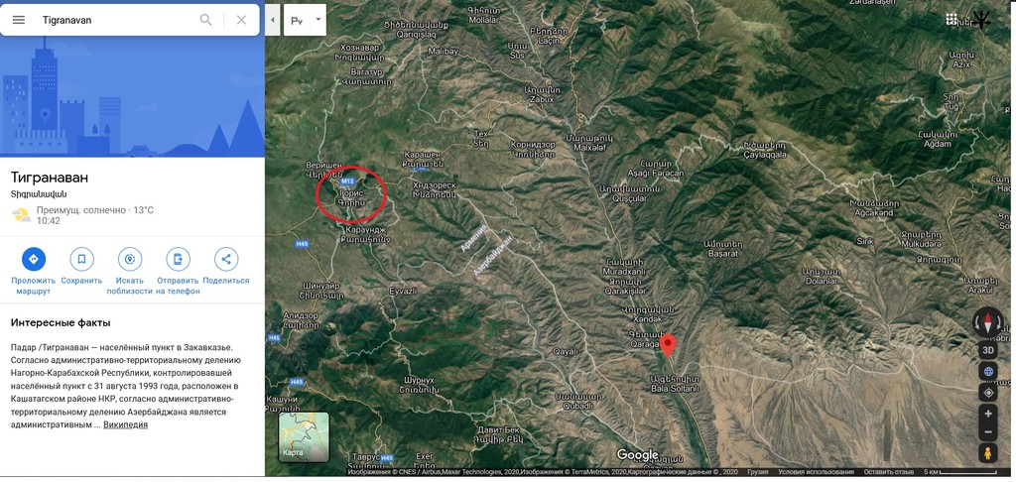The image size is (1016, 482).
Task: Open the hamburger menu in the search box
Action: tap(19, 20)
